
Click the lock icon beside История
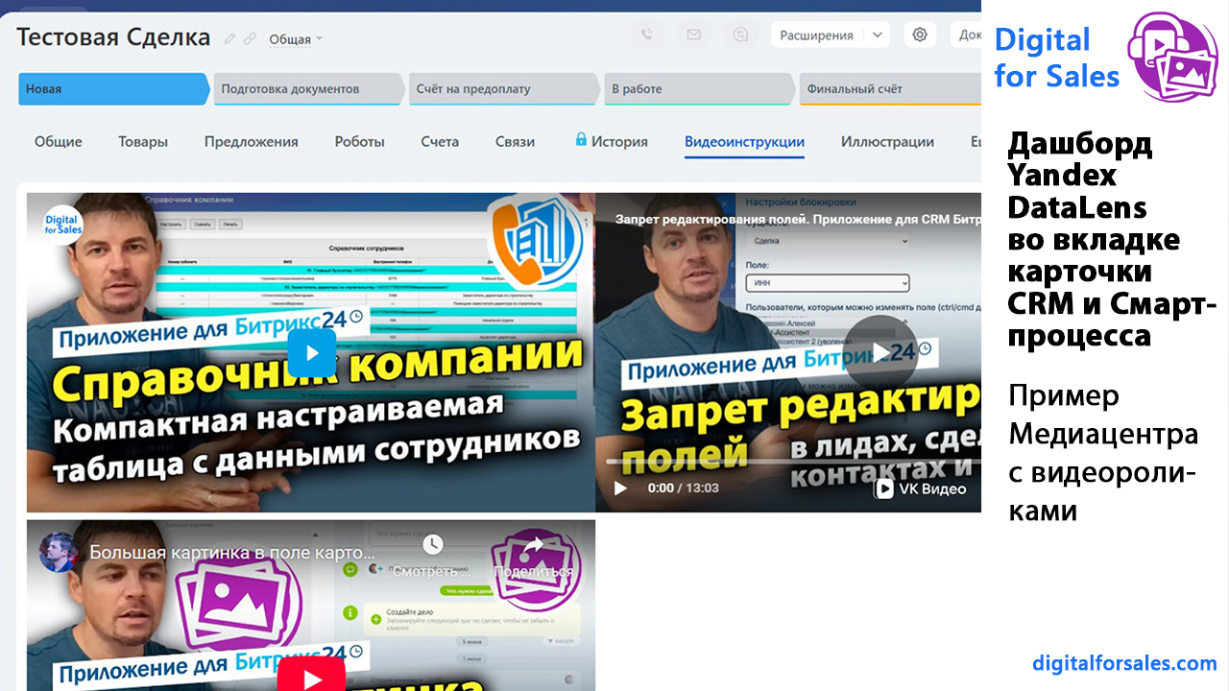coord(581,140)
